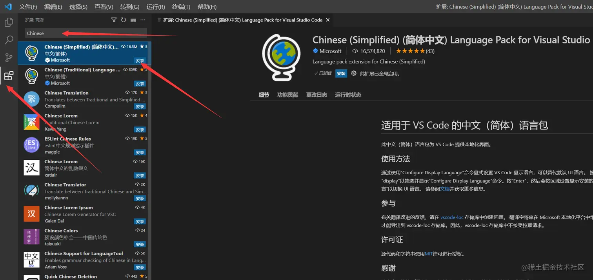The height and width of the screenshot is (280, 593).
Task: Click the 安装 button in extension details
Action: click(341, 74)
